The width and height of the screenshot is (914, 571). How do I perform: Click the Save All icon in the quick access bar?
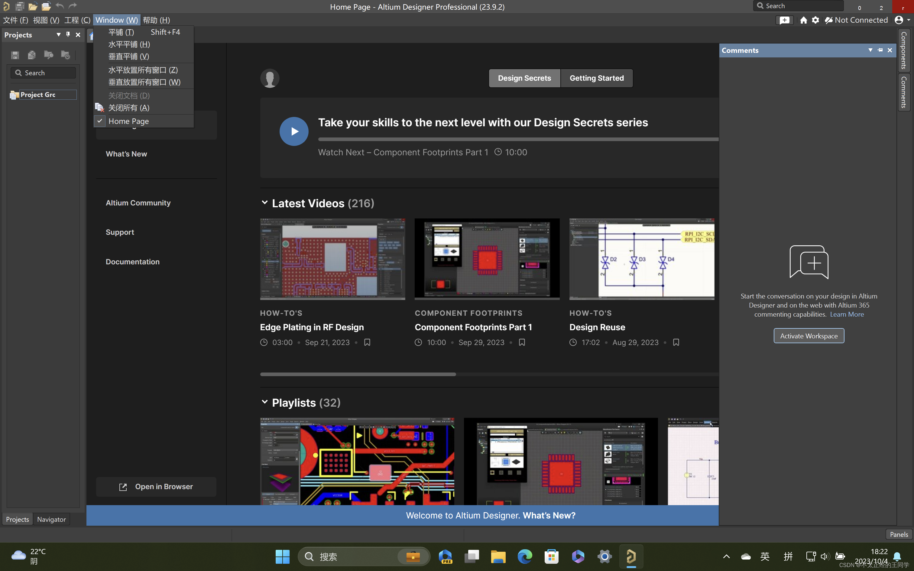click(x=20, y=6)
